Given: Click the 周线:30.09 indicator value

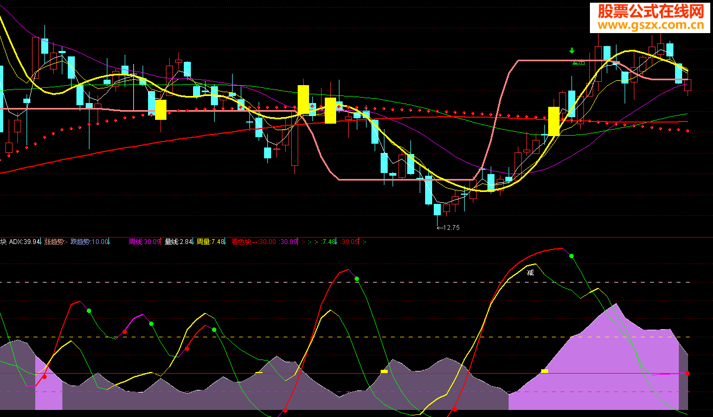Looking at the screenshot, I should 145,242.
